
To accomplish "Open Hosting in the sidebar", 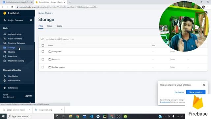I will click(x=12, y=52).
